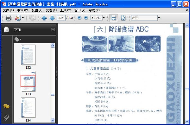The image size is (190, 125).
Task: Open the collaborate/share icon in toolbar
Action: click(18, 18)
